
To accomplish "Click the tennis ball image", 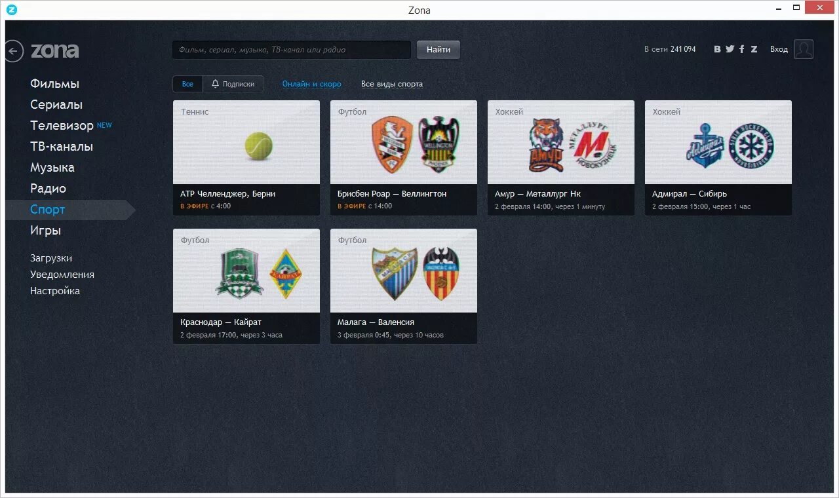I will [259, 145].
